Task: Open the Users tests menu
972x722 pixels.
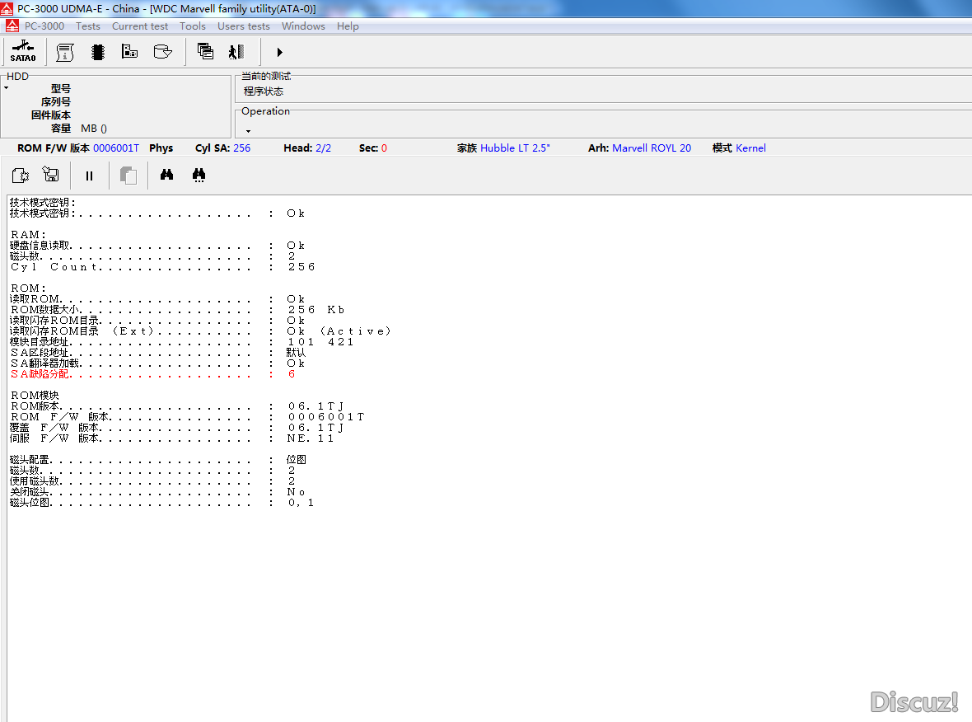Action: (x=244, y=26)
